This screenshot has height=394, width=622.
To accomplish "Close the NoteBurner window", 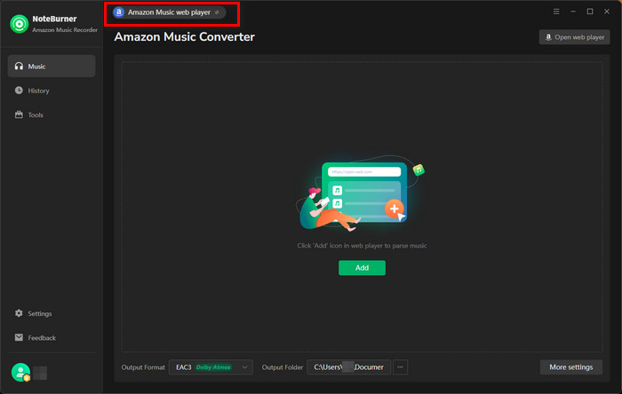I will [607, 12].
